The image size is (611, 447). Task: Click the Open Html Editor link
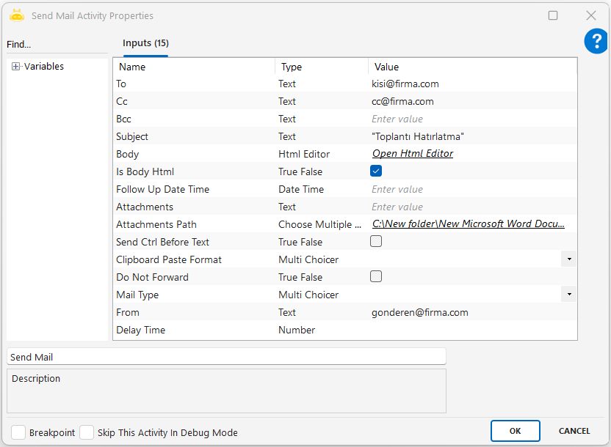412,154
